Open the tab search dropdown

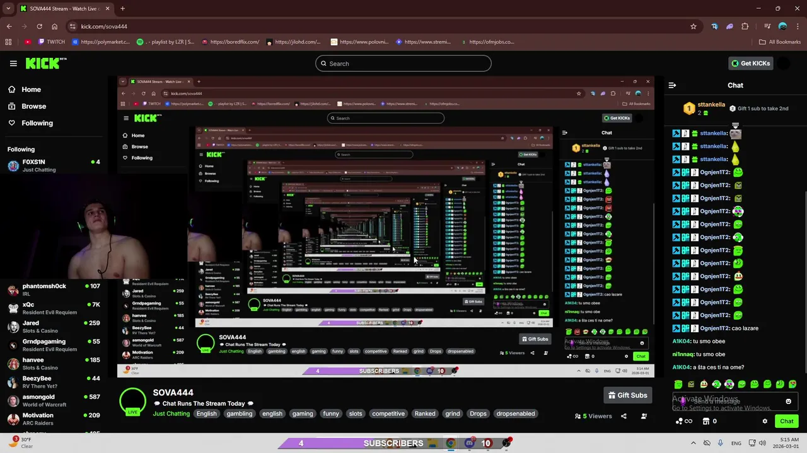8,9
